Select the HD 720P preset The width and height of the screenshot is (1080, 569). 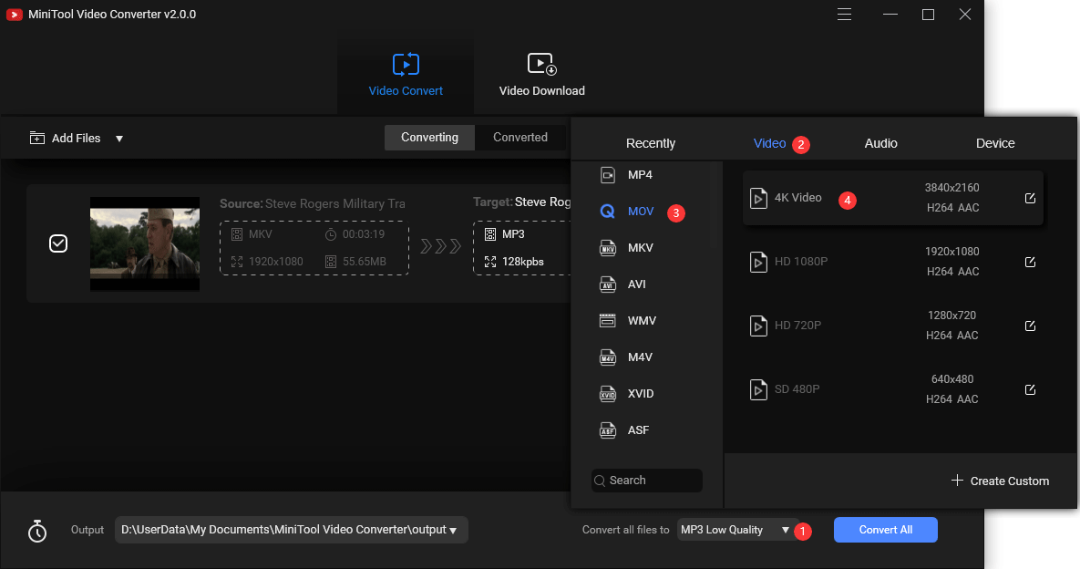[892, 326]
